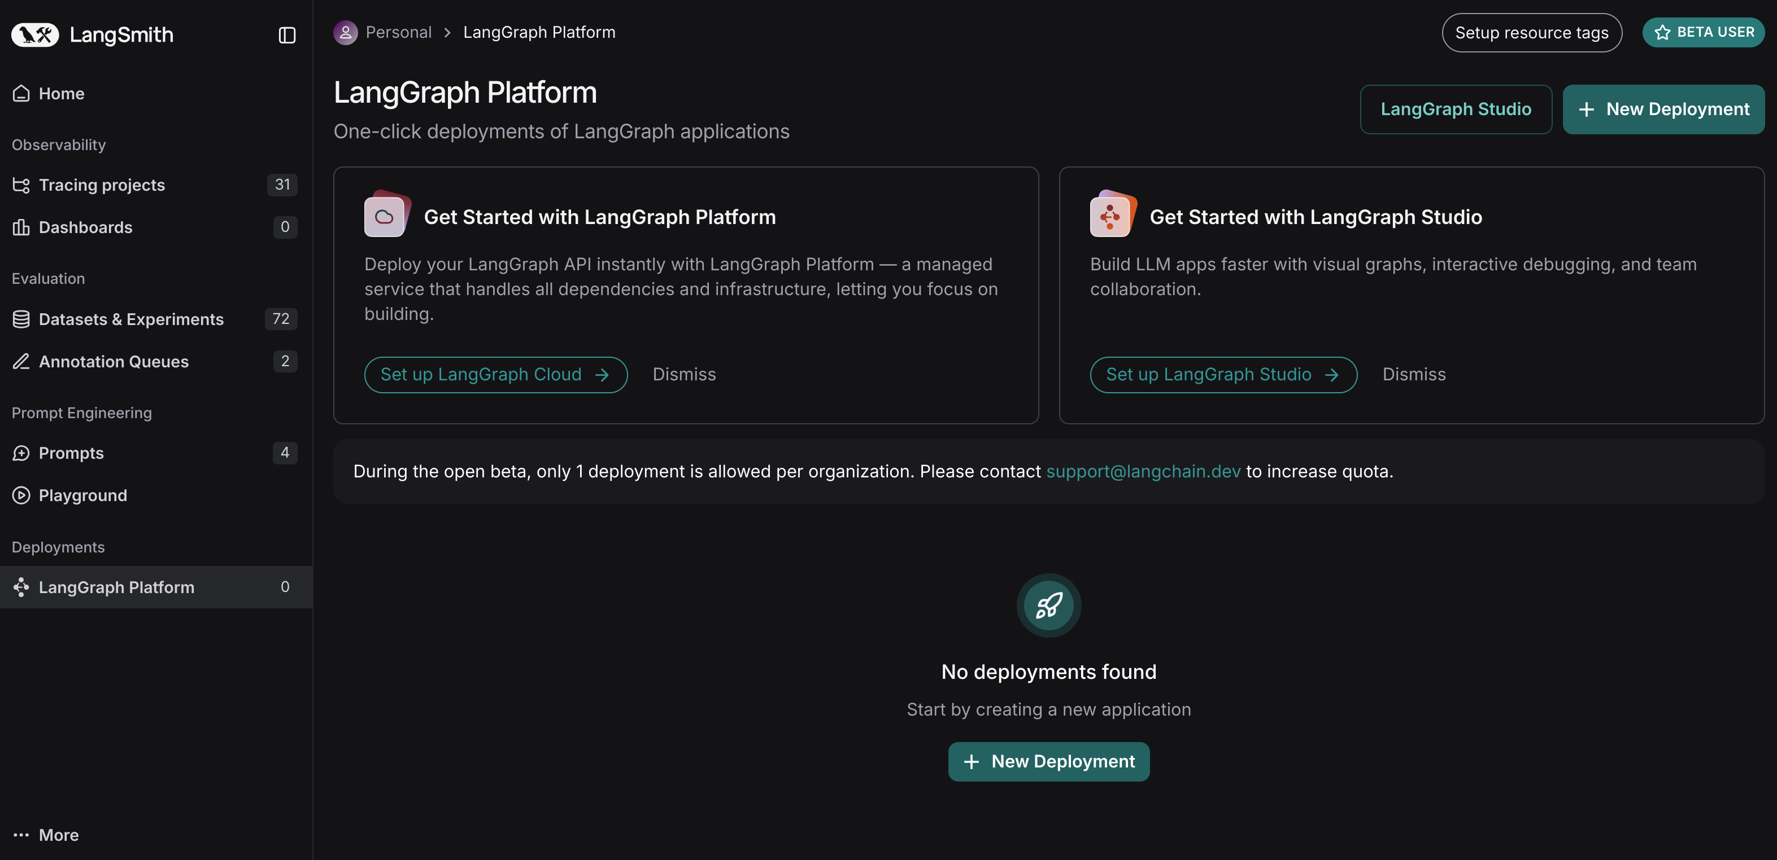
Task: Select LangGraph Platform in the sidebar
Action: tap(156, 587)
